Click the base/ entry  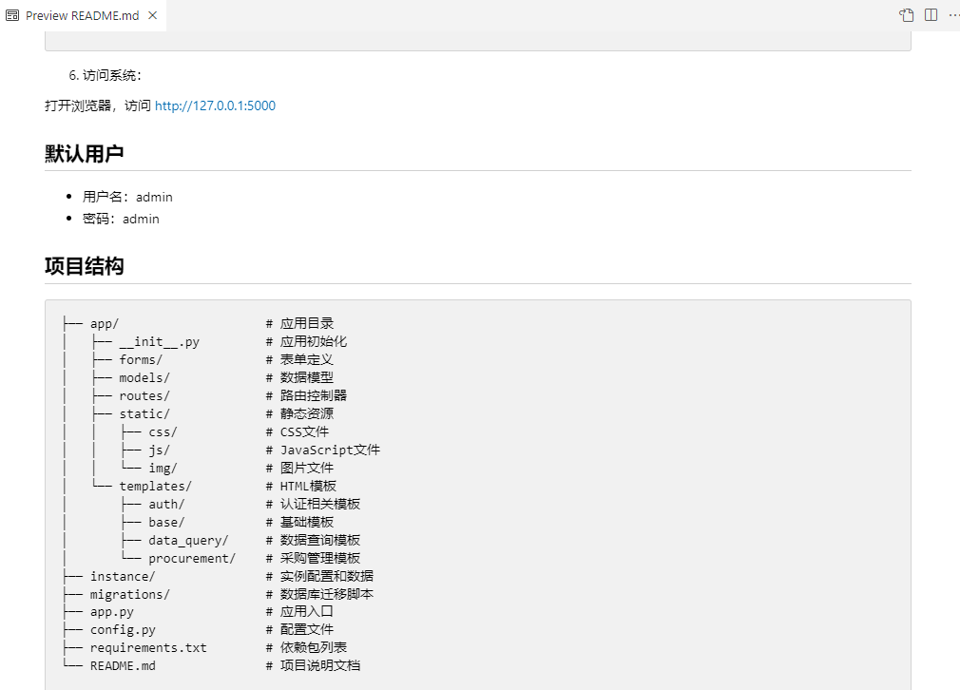point(166,522)
